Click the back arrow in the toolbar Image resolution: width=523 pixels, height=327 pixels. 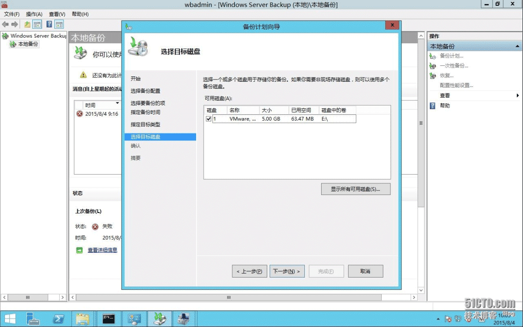pos(5,24)
